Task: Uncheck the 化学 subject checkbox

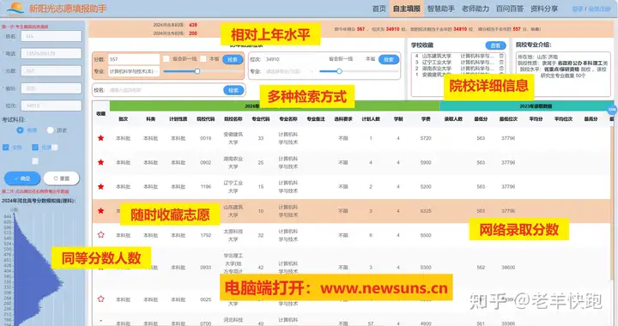Action: pyautogui.click(x=35, y=148)
